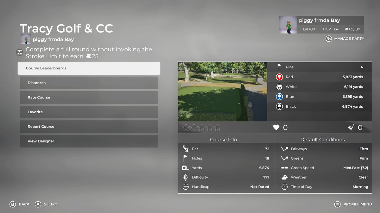Click the third rating star
This screenshot has width=380, height=213.
pyautogui.click(x=202, y=127)
